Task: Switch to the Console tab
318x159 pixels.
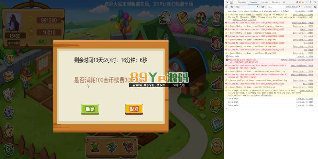Action: click(x=253, y=2)
